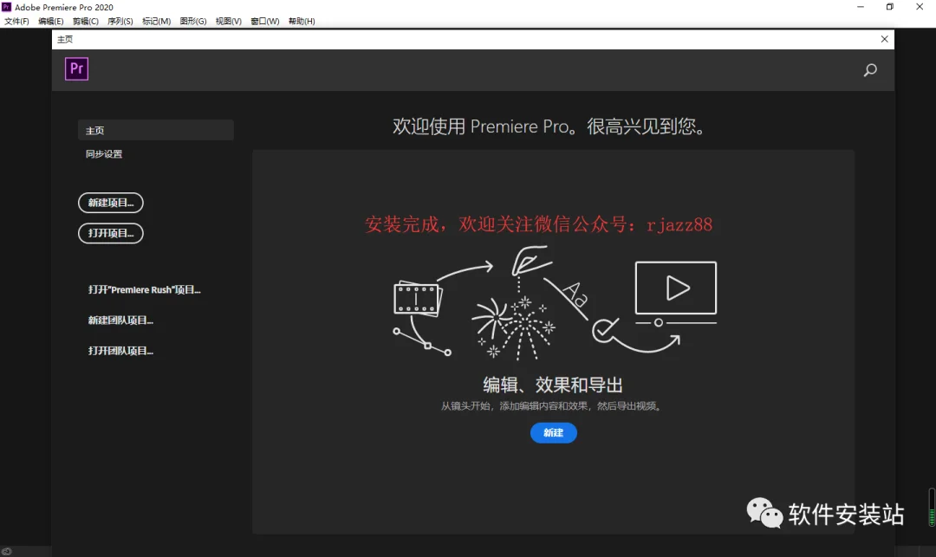Open the 窗口(W) menu
936x557 pixels.
point(265,21)
